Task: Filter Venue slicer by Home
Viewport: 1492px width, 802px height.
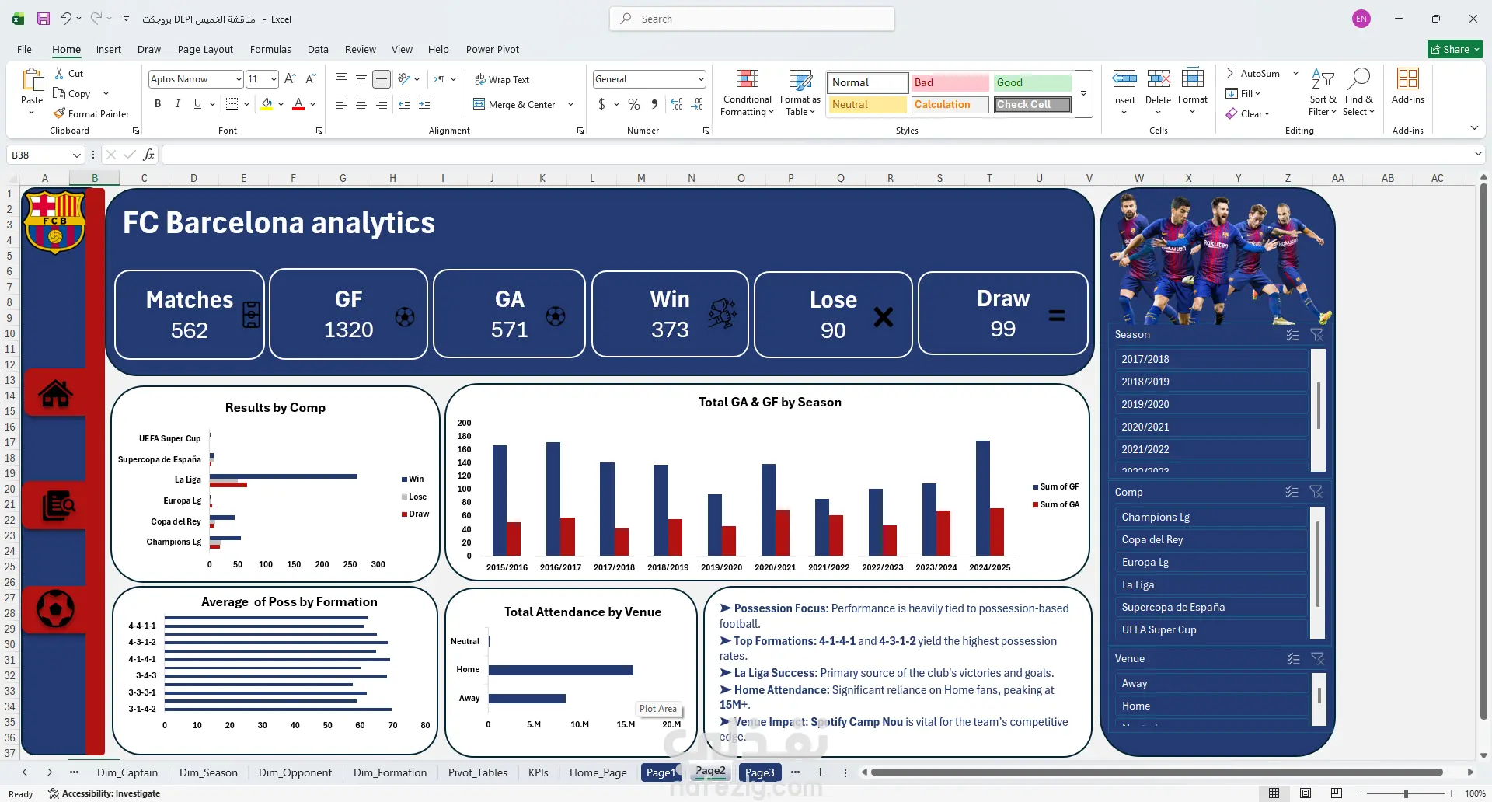Action: click(1211, 706)
